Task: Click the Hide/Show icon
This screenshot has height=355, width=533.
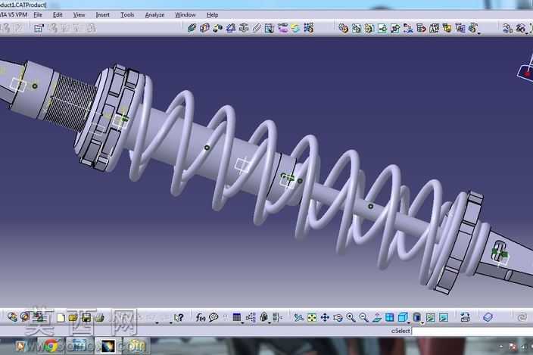Action: tap(430, 318)
